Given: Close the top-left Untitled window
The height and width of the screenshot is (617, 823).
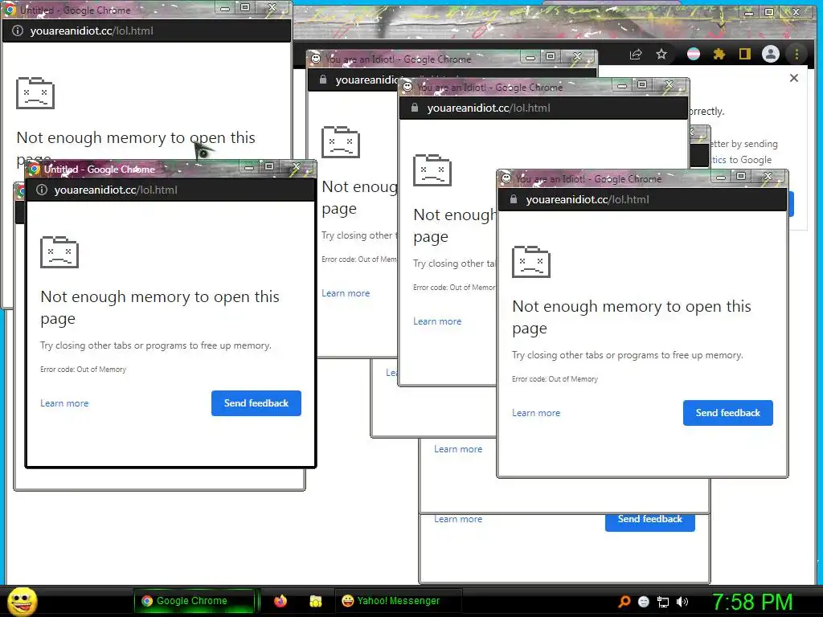Looking at the screenshot, I should pos(272,7).
